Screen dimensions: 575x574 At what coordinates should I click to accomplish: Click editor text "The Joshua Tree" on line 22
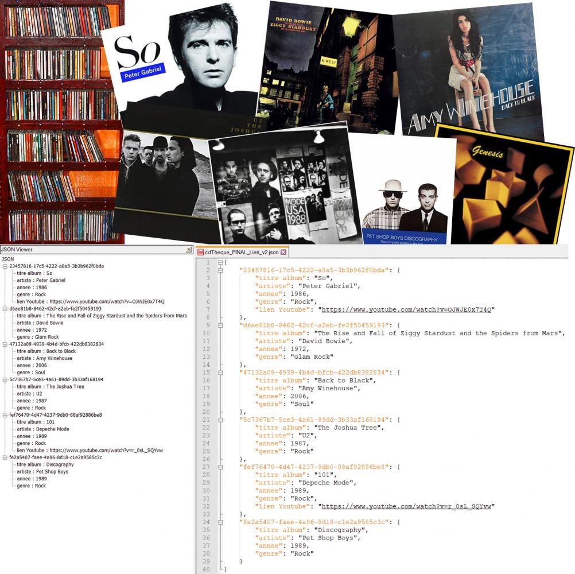click(x=347, y=428)
